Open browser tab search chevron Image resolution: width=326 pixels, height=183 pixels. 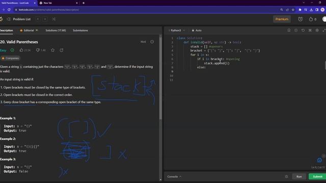[x=304, y=3]
